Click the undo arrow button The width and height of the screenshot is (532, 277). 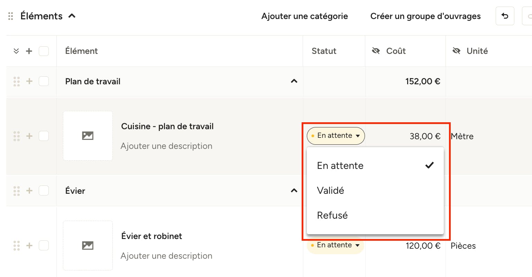(x=505, y=16)
